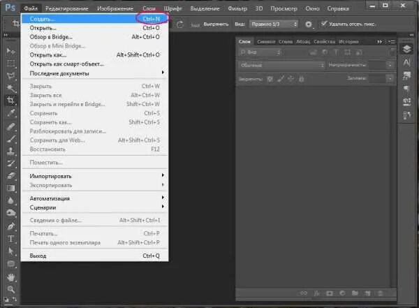
Task: Toggle lock transparent pixels icon
Action: point(270,79)
